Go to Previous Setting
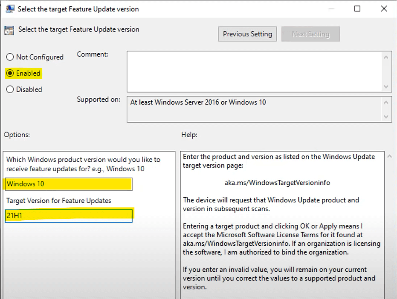Viewport: 397px width, 299px height. (x=247, y=34)
